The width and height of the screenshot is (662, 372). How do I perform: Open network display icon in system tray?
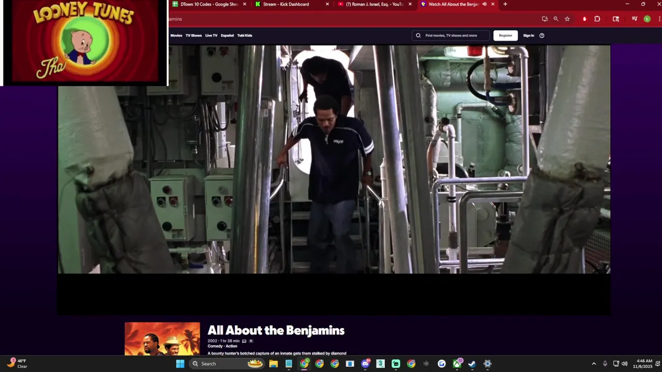(x=616, y=364)
